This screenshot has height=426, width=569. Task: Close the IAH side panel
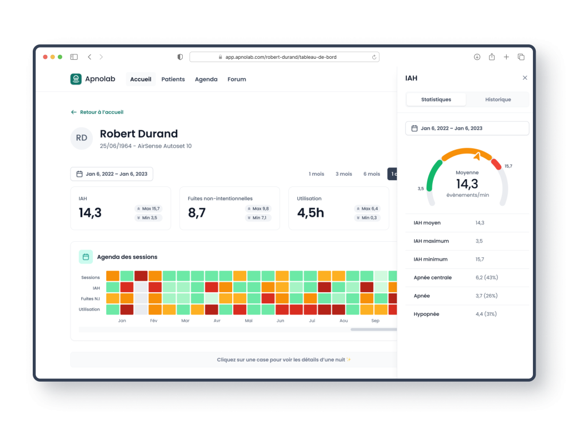pos(525,78)
